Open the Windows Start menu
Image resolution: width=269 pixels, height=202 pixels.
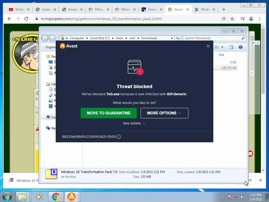(x=7, y=197)
